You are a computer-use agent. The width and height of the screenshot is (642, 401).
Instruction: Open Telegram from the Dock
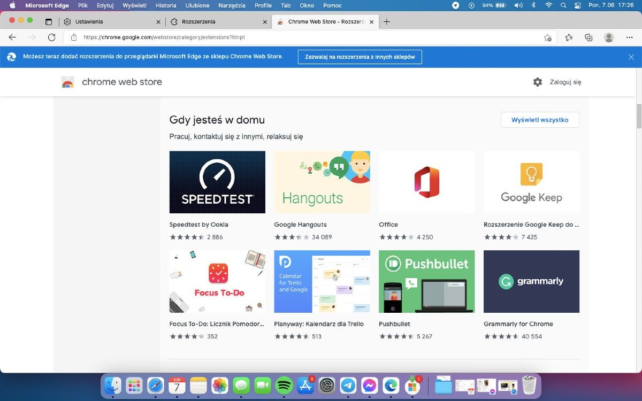click(348, 385)
